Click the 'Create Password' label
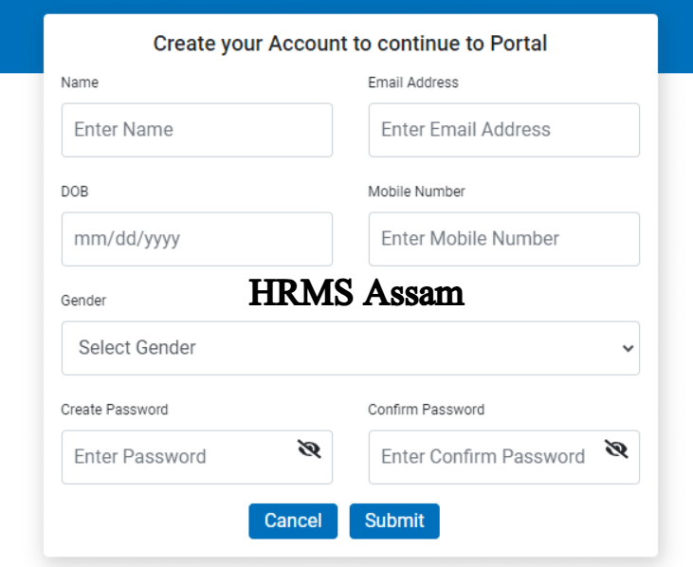Screen dimensions: 693x567 click(115, 410)
